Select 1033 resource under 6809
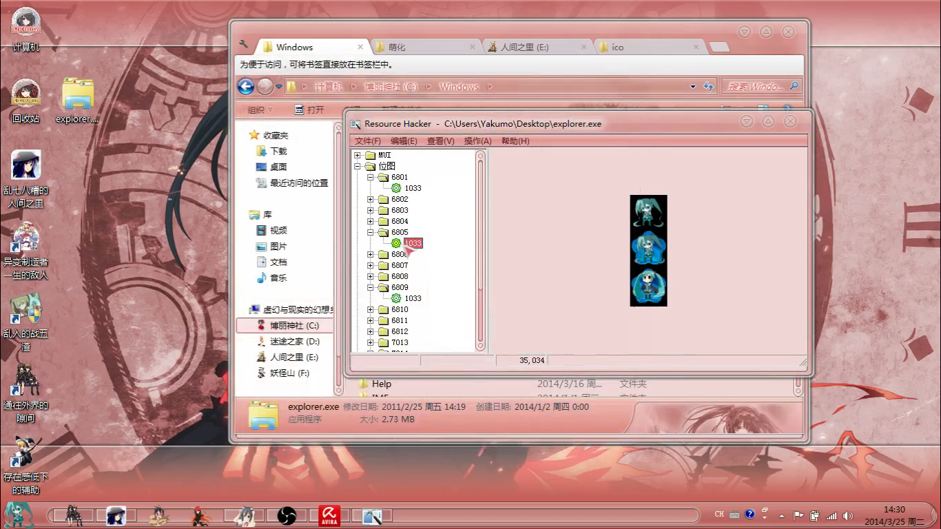Viewport: 941px width, 529px height. (x=413, y=298)
